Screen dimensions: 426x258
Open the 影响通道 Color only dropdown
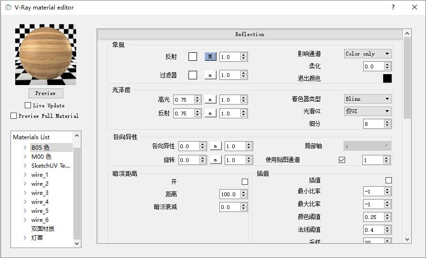point(367,54)
